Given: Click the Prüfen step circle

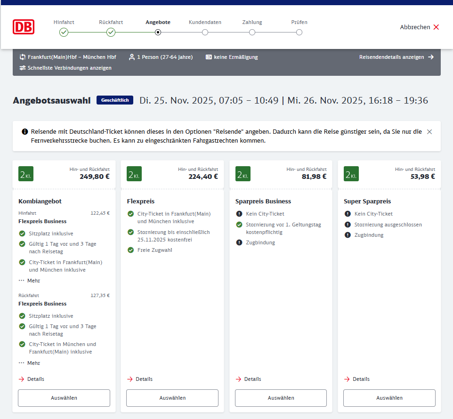Looking at the screenshot, I should (x=299, y=32).
